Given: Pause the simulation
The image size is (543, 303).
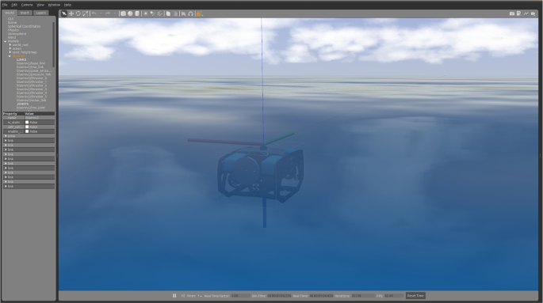Looking at the screenshot, I should coord(174,296).
